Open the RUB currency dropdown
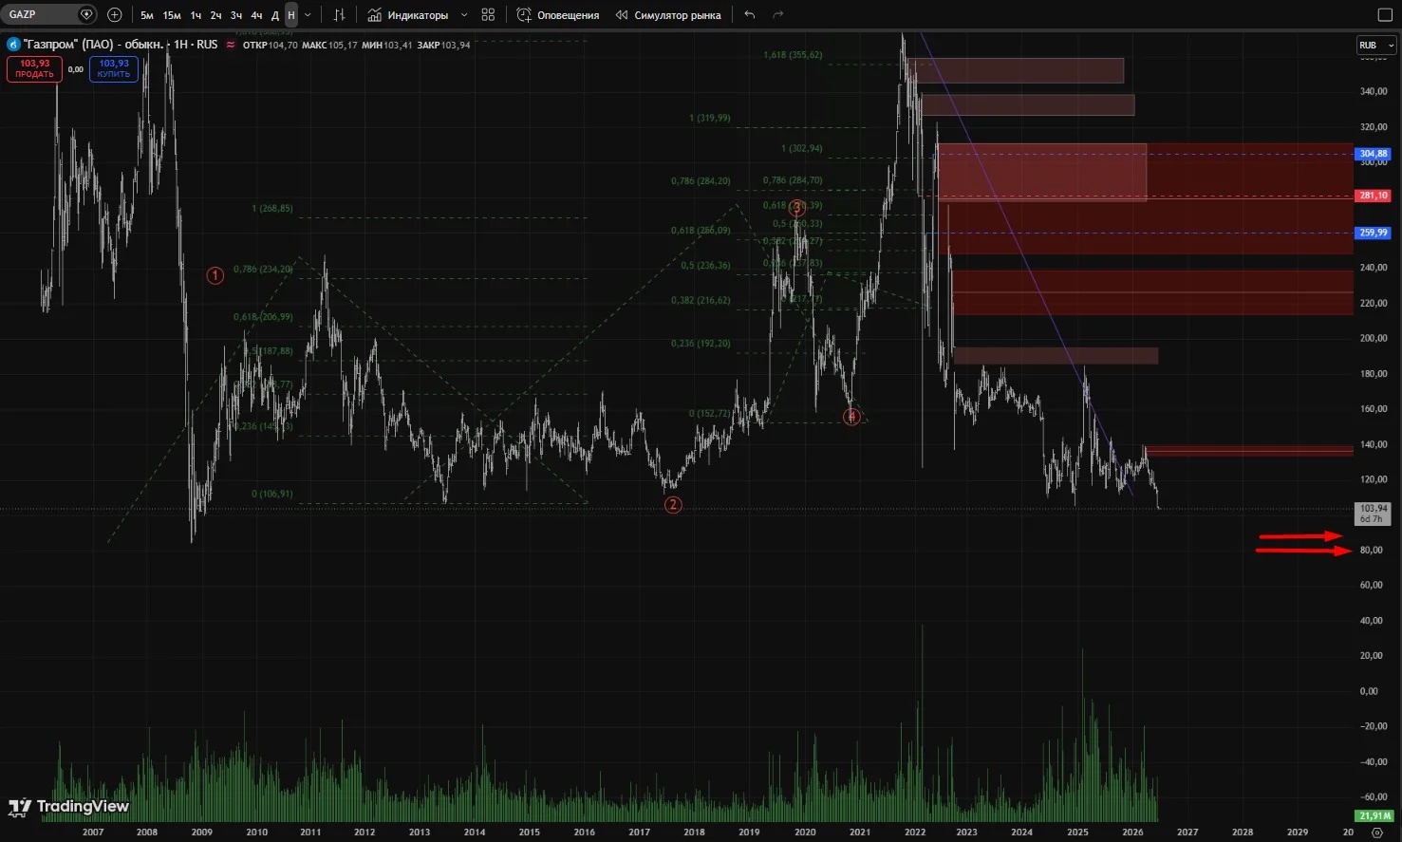Viewport: 1402px width, 842px height. tap(1375, 45)
